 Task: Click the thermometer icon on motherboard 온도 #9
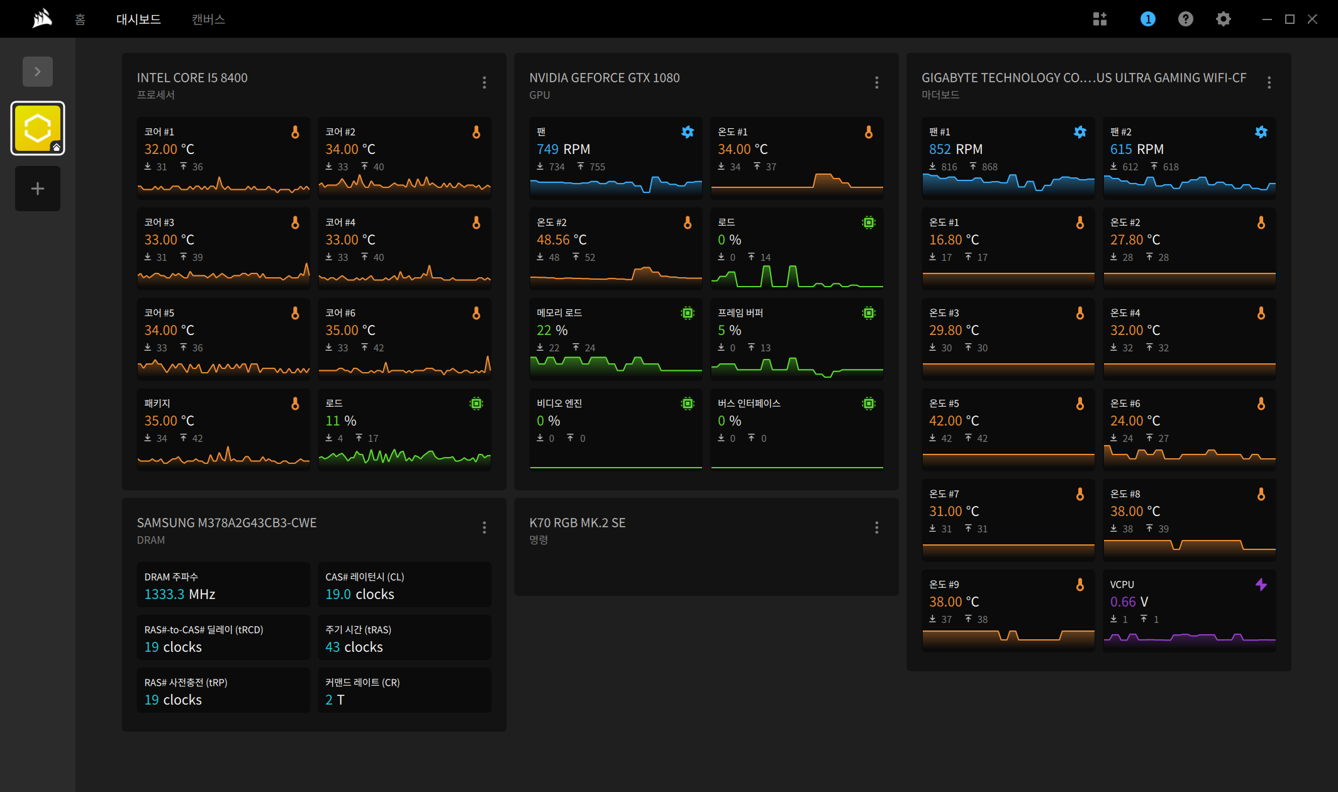click(x=1080, y=585)
